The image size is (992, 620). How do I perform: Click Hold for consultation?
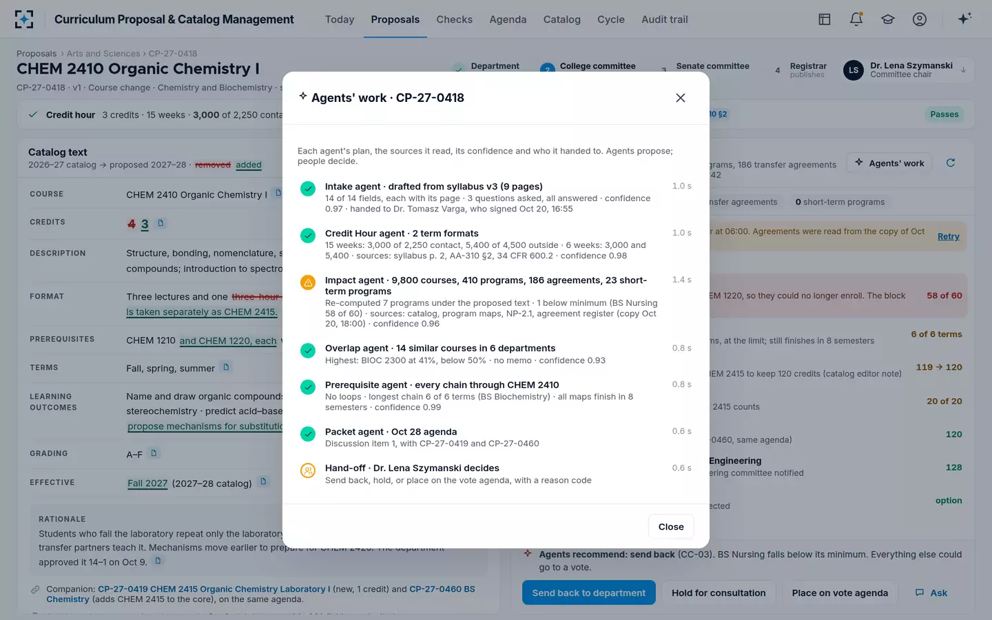pos(719,593)
